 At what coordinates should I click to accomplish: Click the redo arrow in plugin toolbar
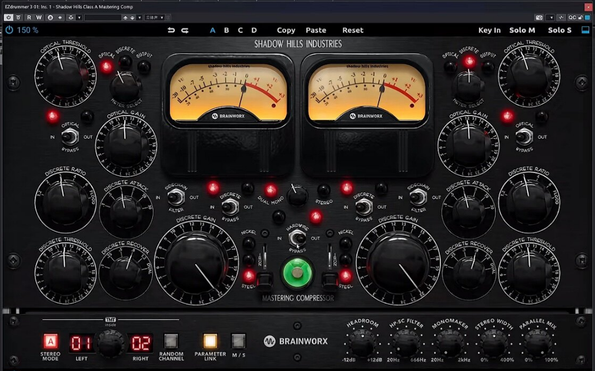click(185, 30)
